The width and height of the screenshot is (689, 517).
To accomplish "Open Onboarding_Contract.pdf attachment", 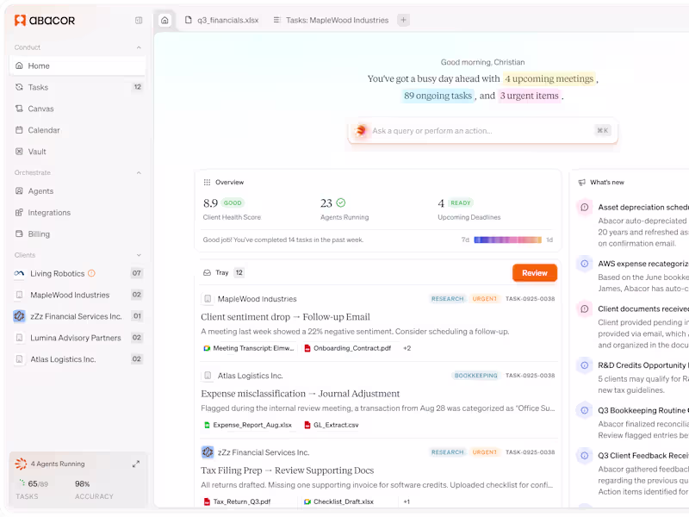I will (x=348, y=349).
